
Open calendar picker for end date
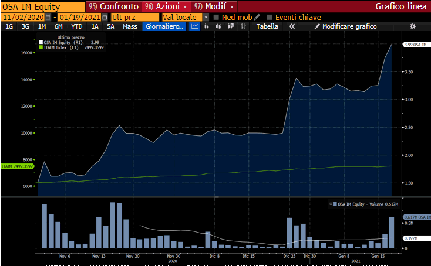tap(106, 17)
